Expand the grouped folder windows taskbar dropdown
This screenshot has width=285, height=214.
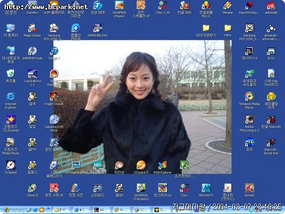pos(70,210)
